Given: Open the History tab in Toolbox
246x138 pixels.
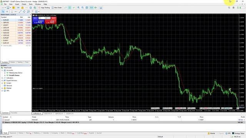Looking at the screenshot, I should coord(21,133).
